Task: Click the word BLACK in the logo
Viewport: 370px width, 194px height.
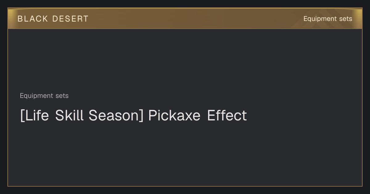Action: pyautogui.click(x=33, y=19)
